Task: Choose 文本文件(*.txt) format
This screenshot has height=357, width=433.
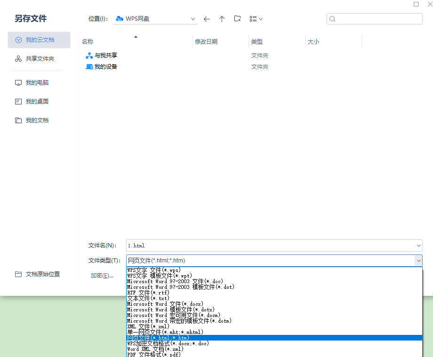Action: click(274, 298)
